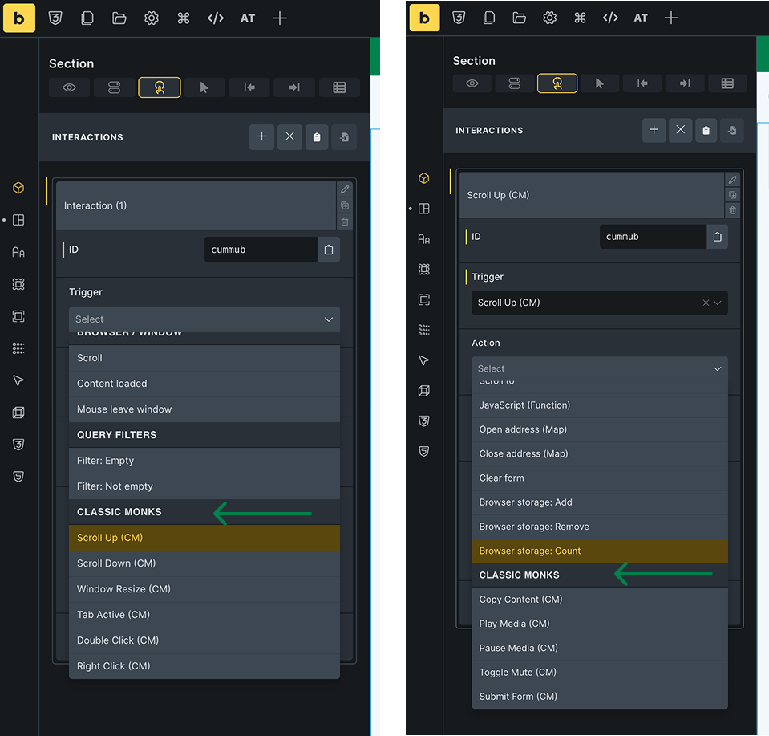
Task: Click the plus icon in left panel top toolbar
Action: click(x=280, y=18)
